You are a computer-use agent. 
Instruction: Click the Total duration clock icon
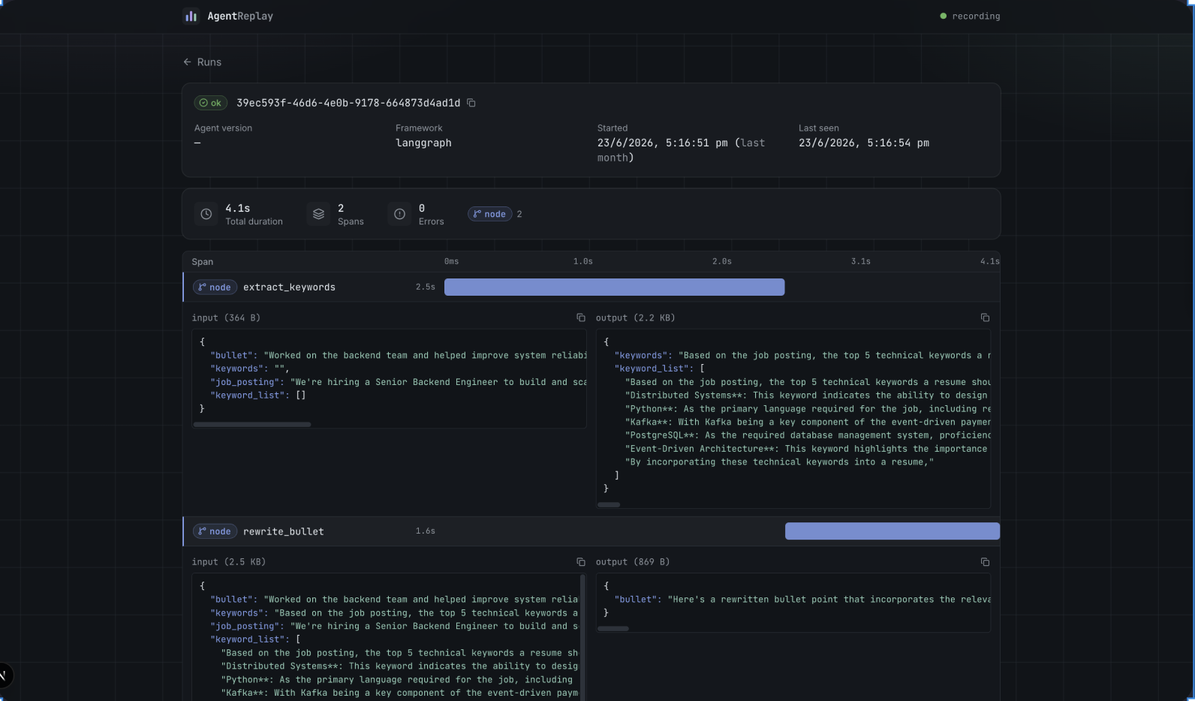(x=206, y=214)
